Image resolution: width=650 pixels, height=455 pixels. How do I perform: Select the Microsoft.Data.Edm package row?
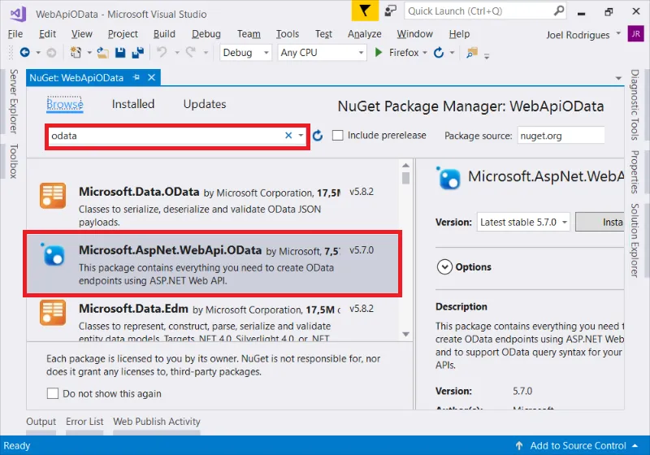coord(213,319)
